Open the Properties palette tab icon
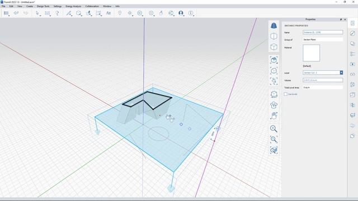The height and width of the screenshot is (201, 358). click(352, 23)
